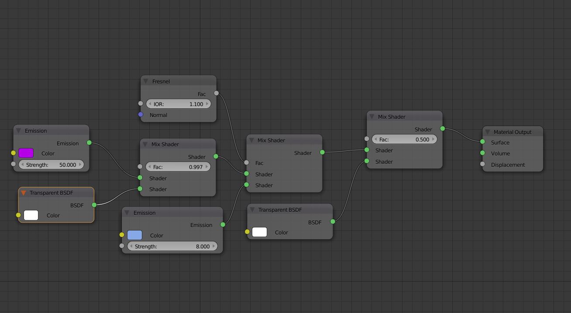Collapse the Material Output node triangle

(x=488, y=132)
